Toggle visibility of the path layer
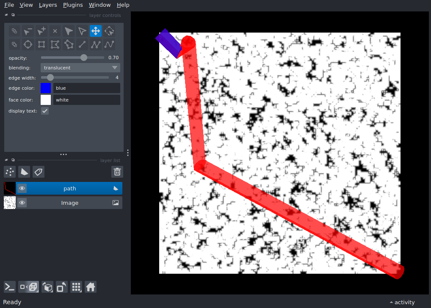The width and height of the screenshot is (431, 308). point(22,188)
